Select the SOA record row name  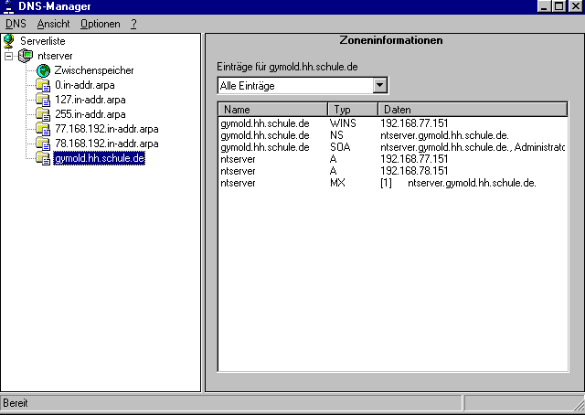[265, 147]
